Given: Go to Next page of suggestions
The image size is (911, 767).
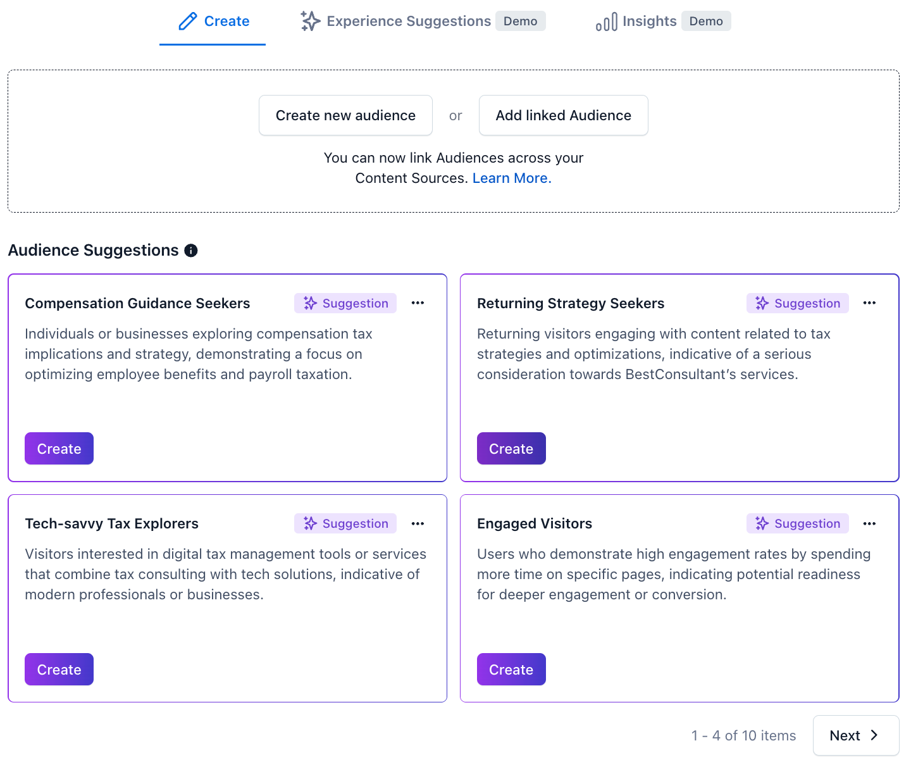Looking at the screenshot, I should [856, 735].
